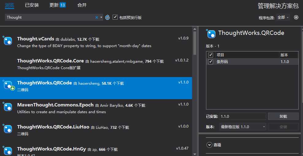The image size is (303, 156).
Task: Select MavenThought.Commons.Epoch package row
Action: (x=96, y=110)
